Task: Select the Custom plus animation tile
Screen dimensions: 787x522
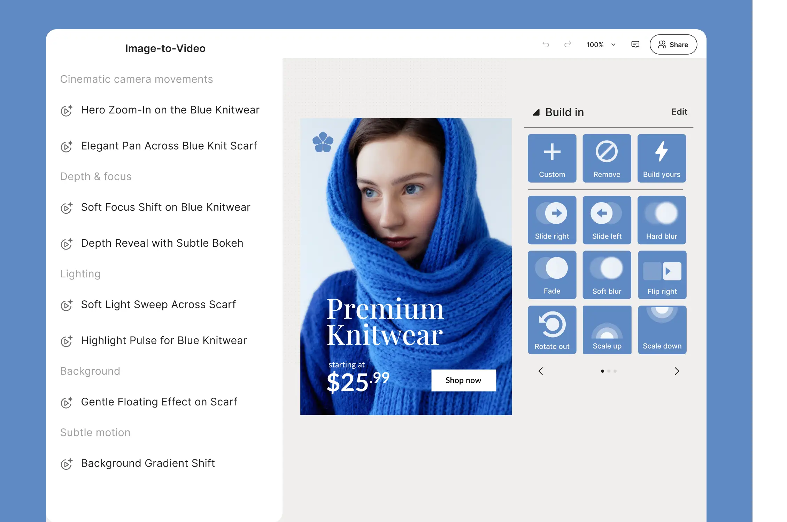Action: pos(552,158)
